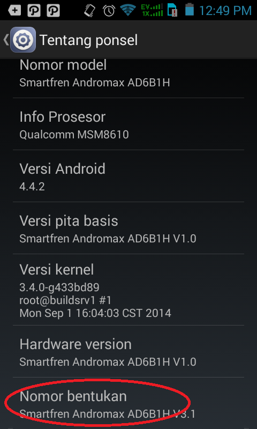257x429 pixels.
Task: Tap the circled Nomor bentukan entry
Action: pos(128,403)
